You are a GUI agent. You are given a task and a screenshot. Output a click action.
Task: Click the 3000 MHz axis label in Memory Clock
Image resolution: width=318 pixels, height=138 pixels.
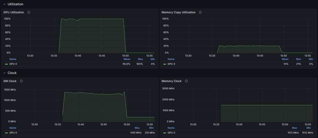[x=168, y=88]
